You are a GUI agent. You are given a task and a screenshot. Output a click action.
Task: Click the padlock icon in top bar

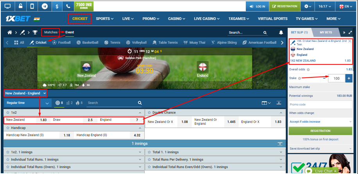[20, 6]
